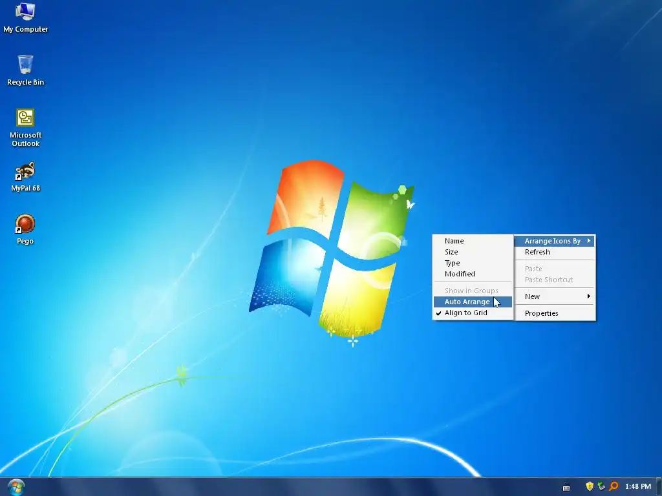Arrange icons by Name
This screenshot has height=496, width=662.
[473, 241]
